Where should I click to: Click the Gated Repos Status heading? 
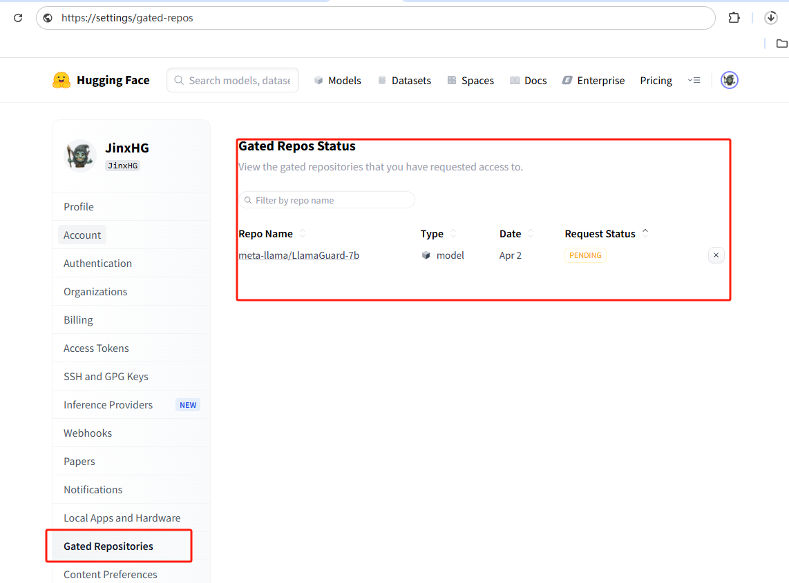pyautogui.click(x=297, y=146)
